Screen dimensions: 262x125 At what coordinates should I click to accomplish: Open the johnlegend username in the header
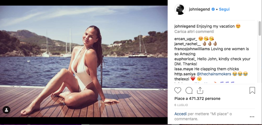[199, 9]
